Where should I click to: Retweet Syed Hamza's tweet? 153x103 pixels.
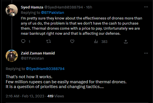pos(48,41)
